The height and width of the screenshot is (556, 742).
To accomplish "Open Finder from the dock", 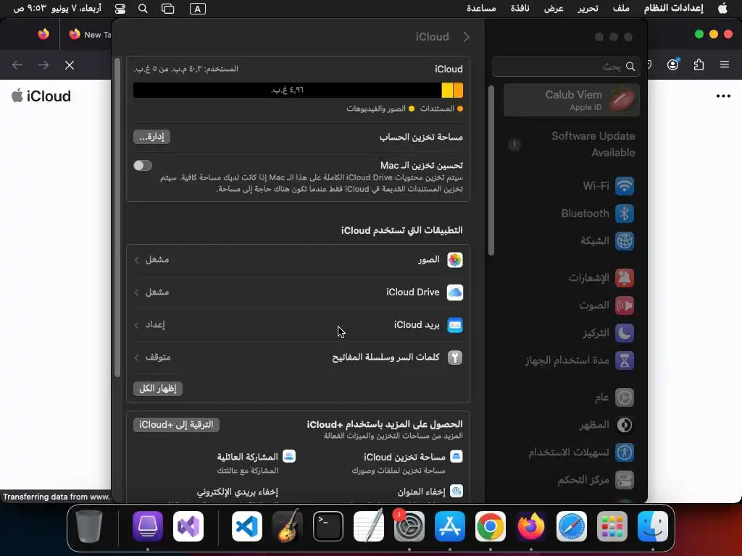I will pyautogui.click(x=653, y=526).
